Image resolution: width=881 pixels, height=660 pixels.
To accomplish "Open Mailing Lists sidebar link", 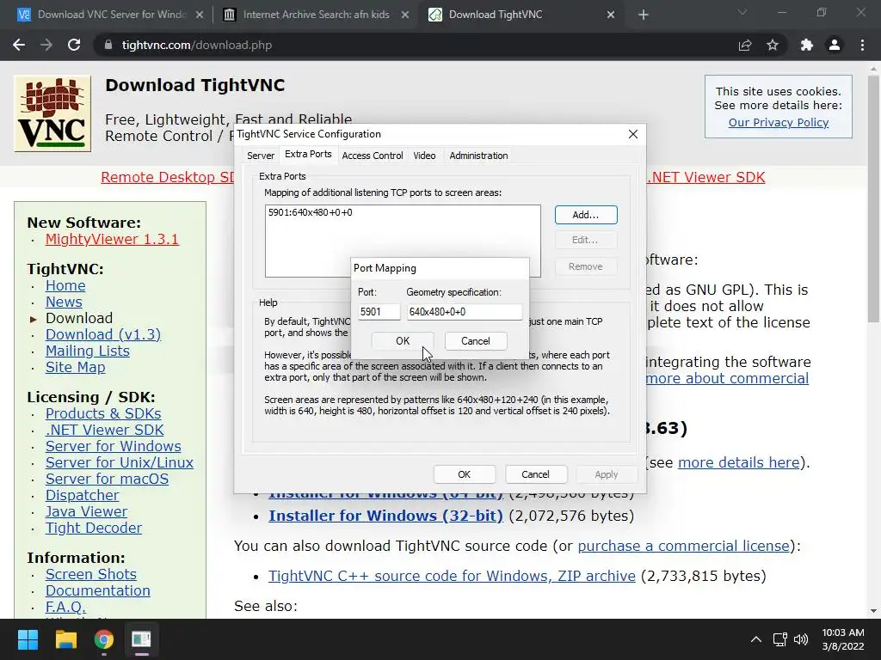I will [87, 351].
